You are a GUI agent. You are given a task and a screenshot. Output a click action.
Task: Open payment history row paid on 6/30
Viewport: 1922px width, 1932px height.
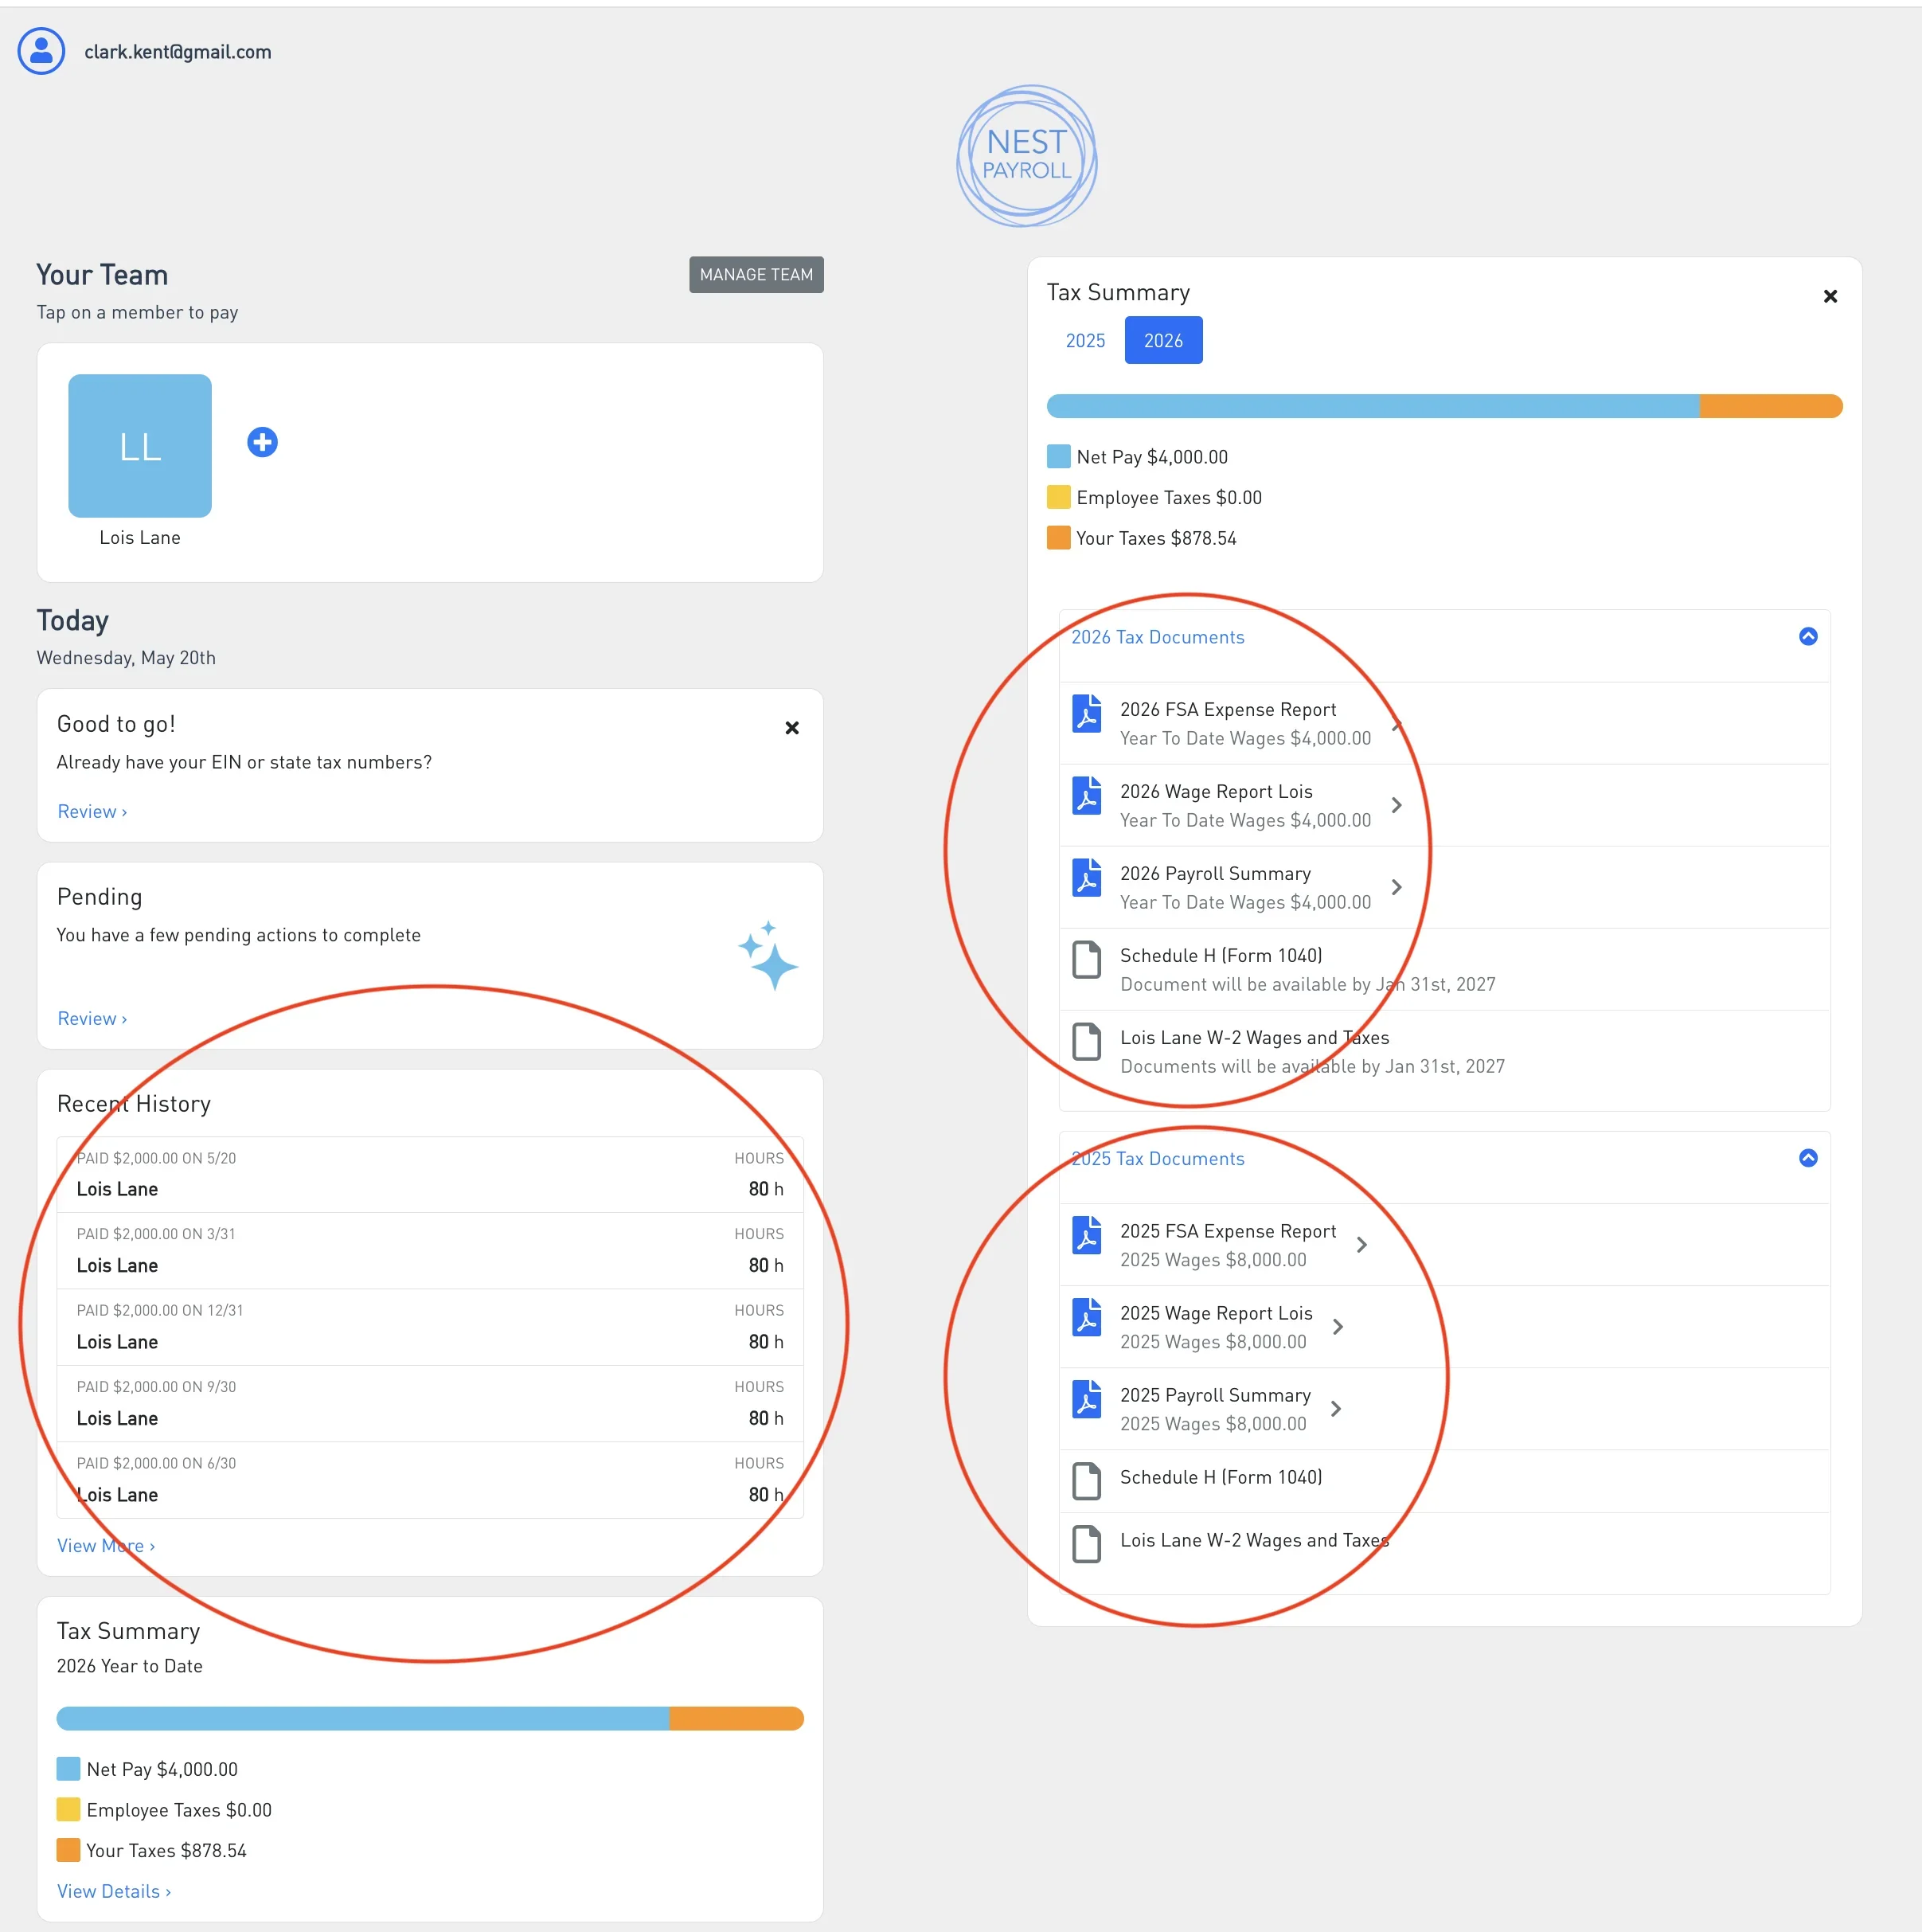coord(430,1480)
